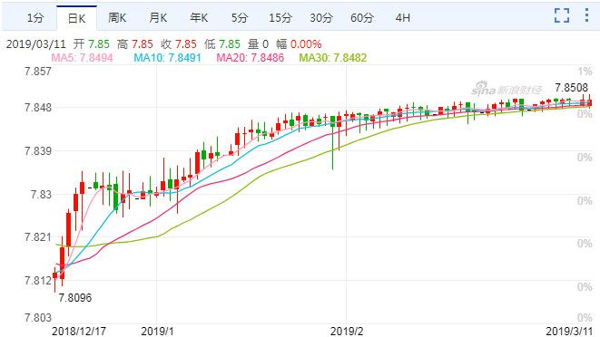The width and height of the screenshot is (600, 337).
Task: Select the 日K tab
Action: [76, 18]
